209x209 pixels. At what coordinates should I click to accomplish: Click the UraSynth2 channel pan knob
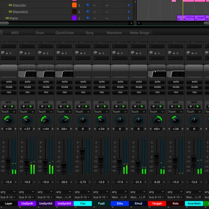click(x=46, y=121)
